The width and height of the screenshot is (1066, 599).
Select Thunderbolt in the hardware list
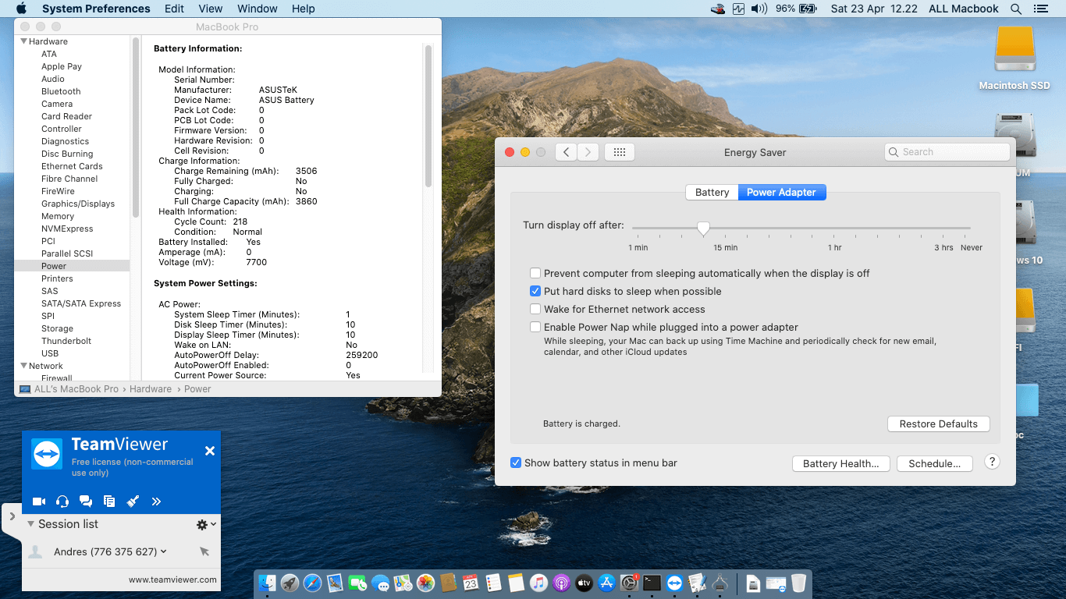66,341
